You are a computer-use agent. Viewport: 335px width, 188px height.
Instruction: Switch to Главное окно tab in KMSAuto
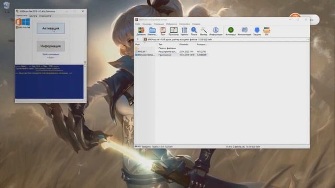coord(21,16)
